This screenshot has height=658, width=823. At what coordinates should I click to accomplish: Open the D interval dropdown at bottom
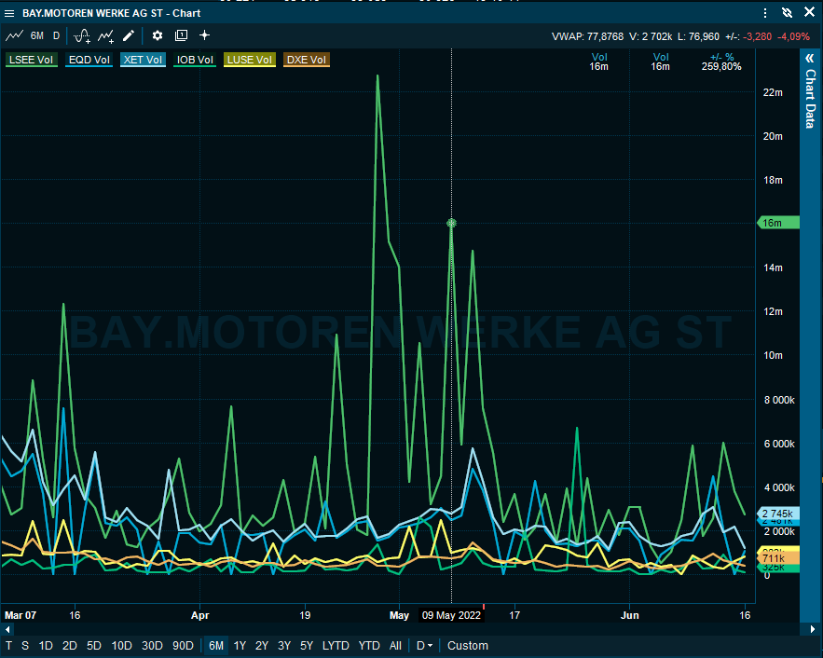425,646
